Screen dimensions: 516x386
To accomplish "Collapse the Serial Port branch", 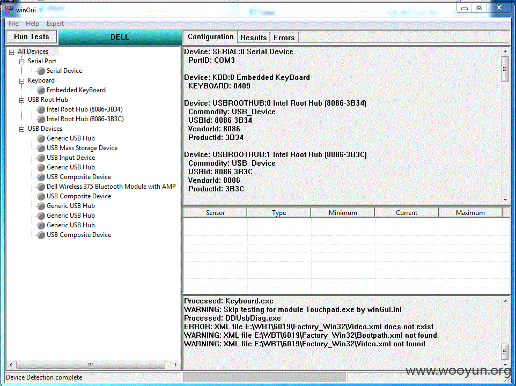I will 21,62.
